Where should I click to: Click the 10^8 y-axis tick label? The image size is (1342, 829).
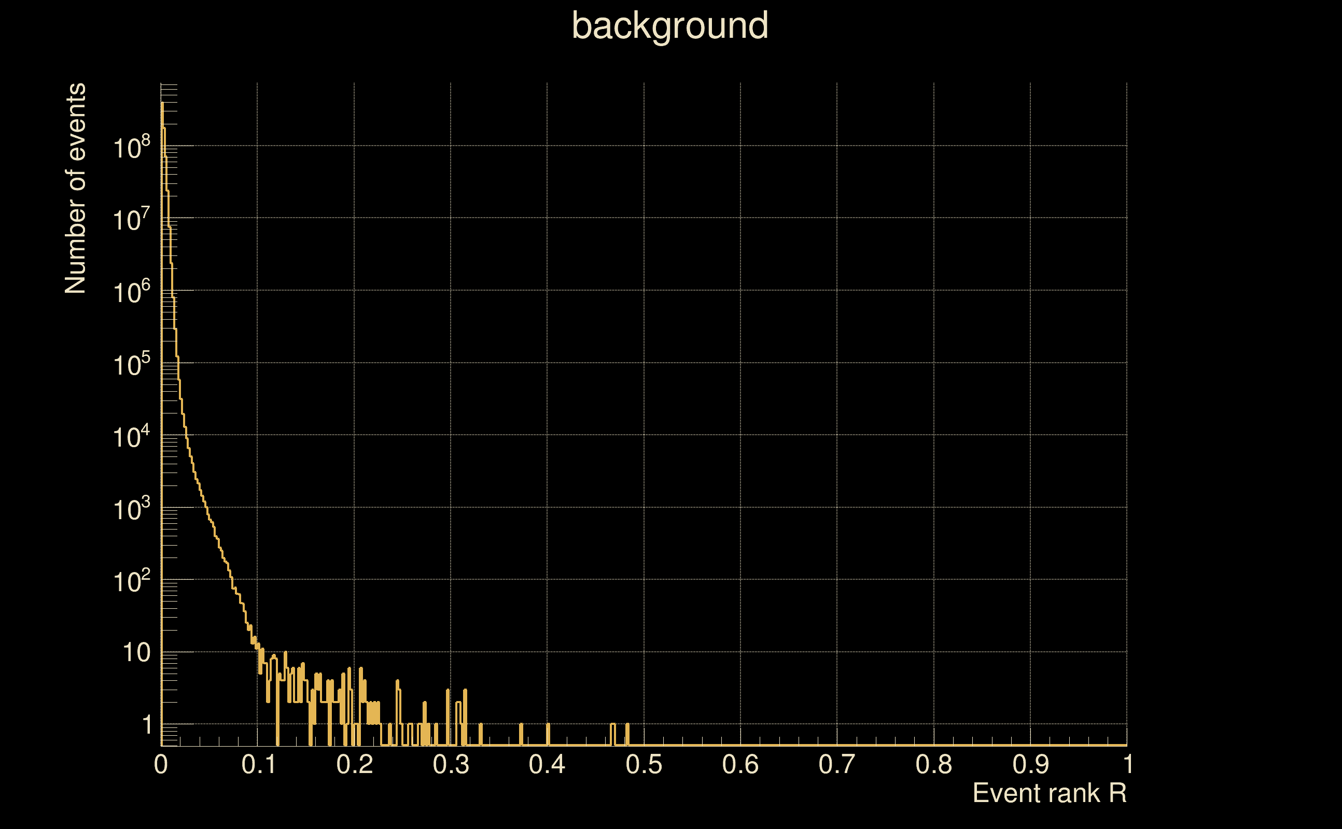click(131, 148)
